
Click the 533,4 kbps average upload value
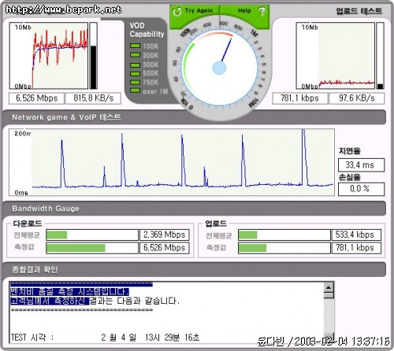point(356,235)
